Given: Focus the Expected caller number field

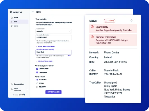Looking at the screenshot, I should pos(53,37).
